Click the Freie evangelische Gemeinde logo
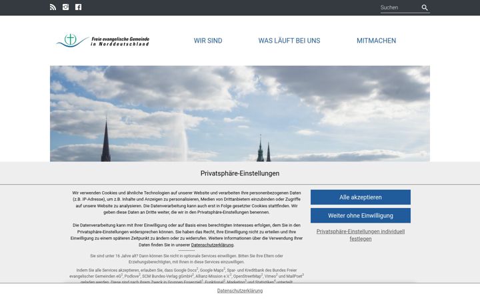This screenshot has width=480, height=300. pyautogui.click(x=103, y=41)
